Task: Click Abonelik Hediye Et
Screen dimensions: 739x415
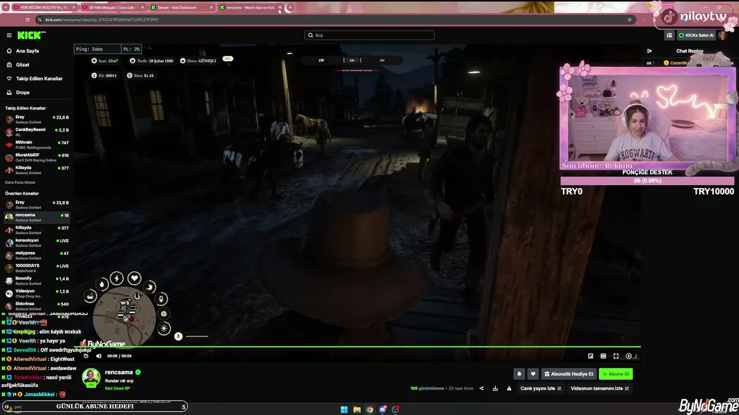Action: tap(569, 374)
